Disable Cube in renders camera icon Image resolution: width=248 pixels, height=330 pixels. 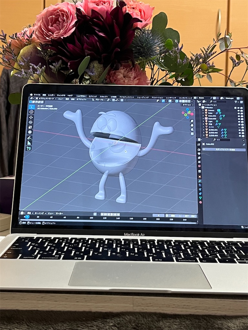[x=242, y=113]
